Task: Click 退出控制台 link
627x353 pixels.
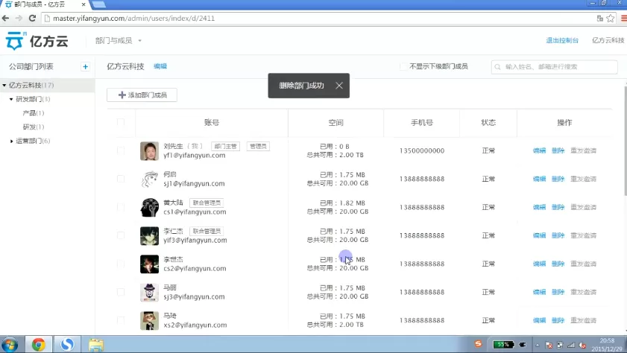Action: pos(562,40)
